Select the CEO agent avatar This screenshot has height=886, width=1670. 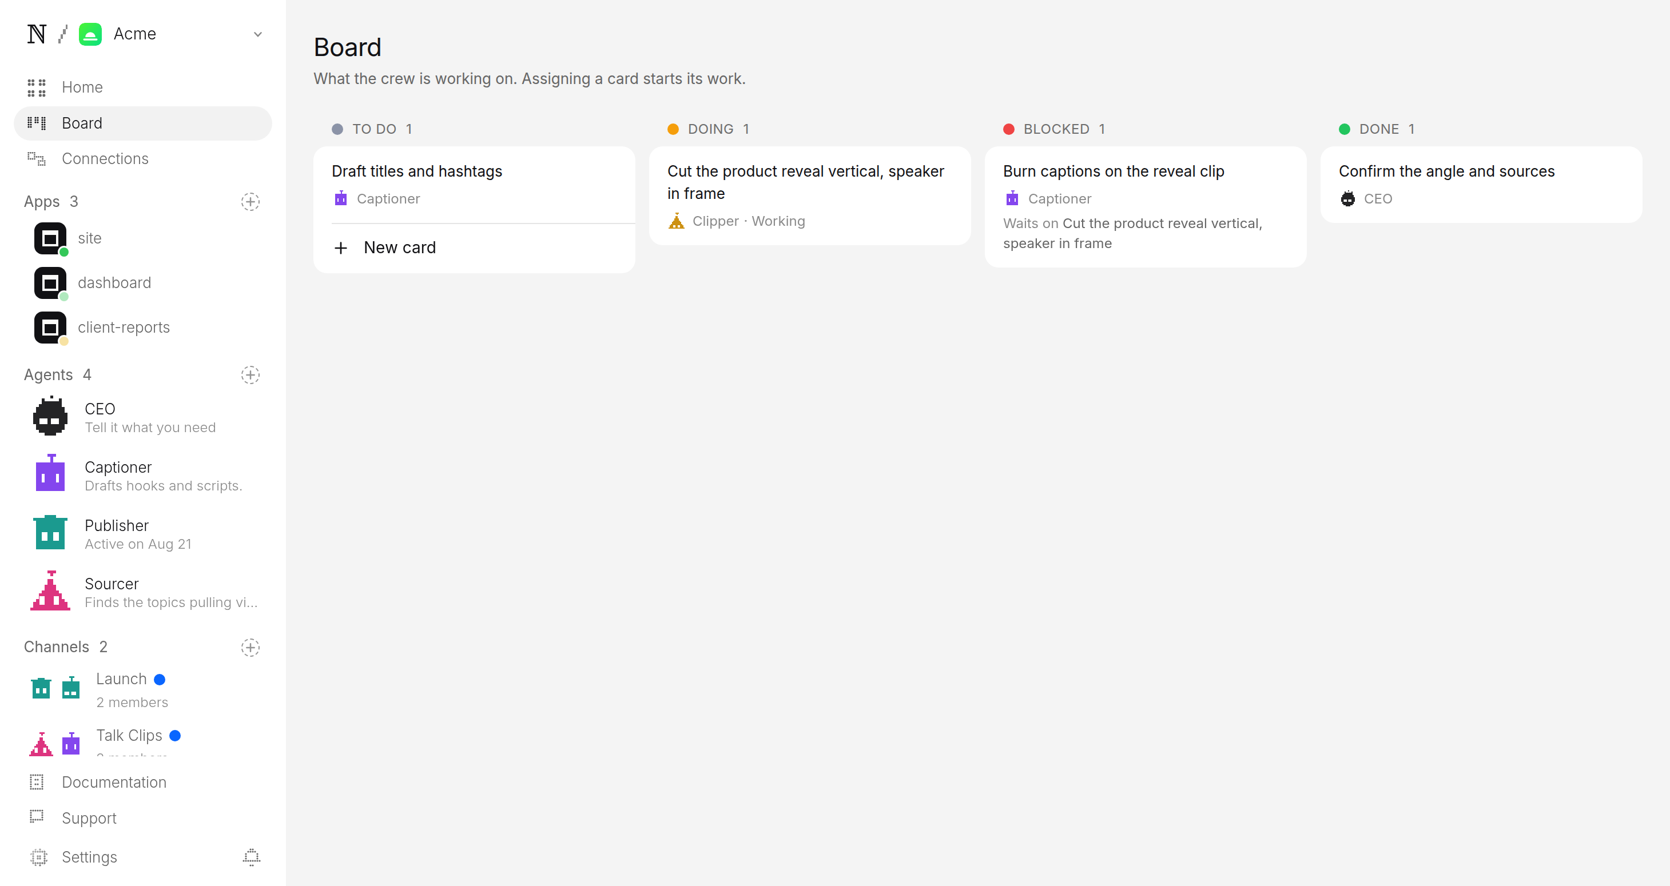click(50, 416)
